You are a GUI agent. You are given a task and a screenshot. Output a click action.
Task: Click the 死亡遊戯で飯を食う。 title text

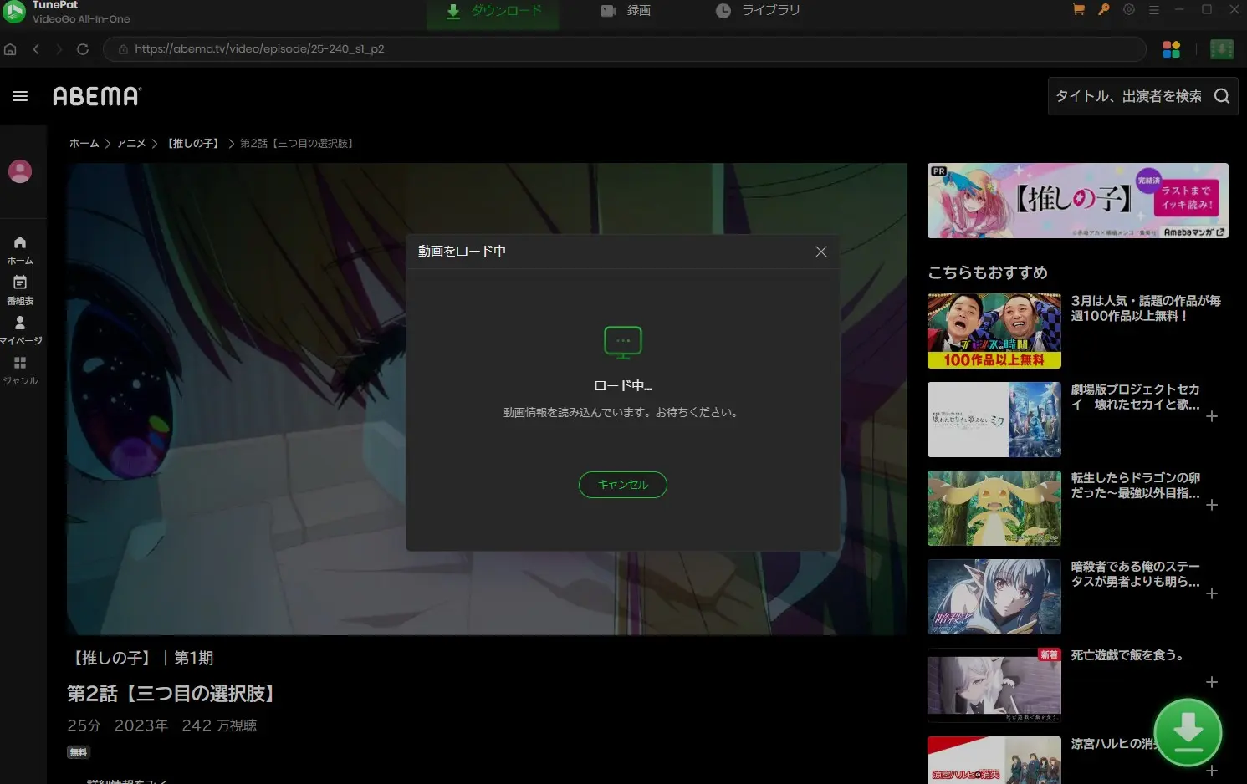(1128, 655)
